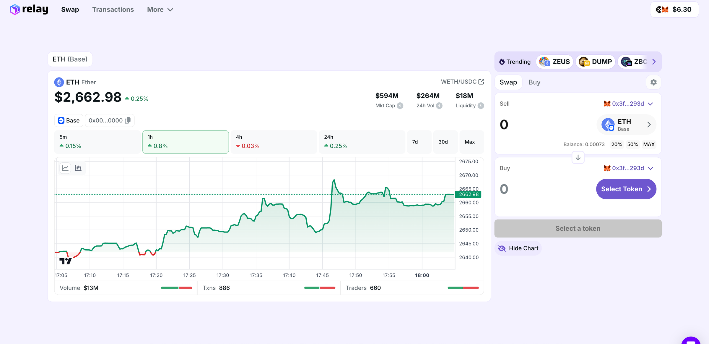Viewport: 709px width, 344px height.
Task: Switch to the Buy tab
Action: pos(534,82)
